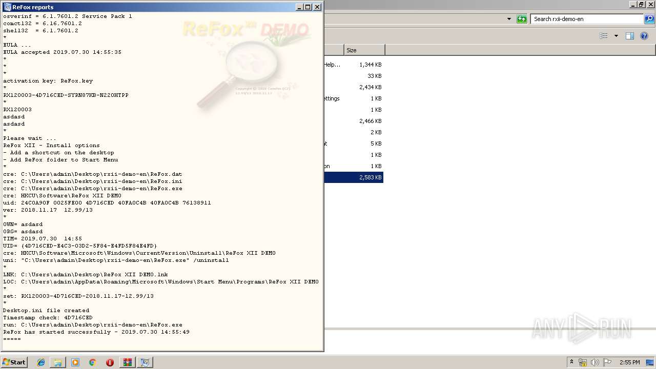Image resolution: width=656 pixels, height=369 pixels.
Task: Restore down the Explorer window
Action: (641, 5)
